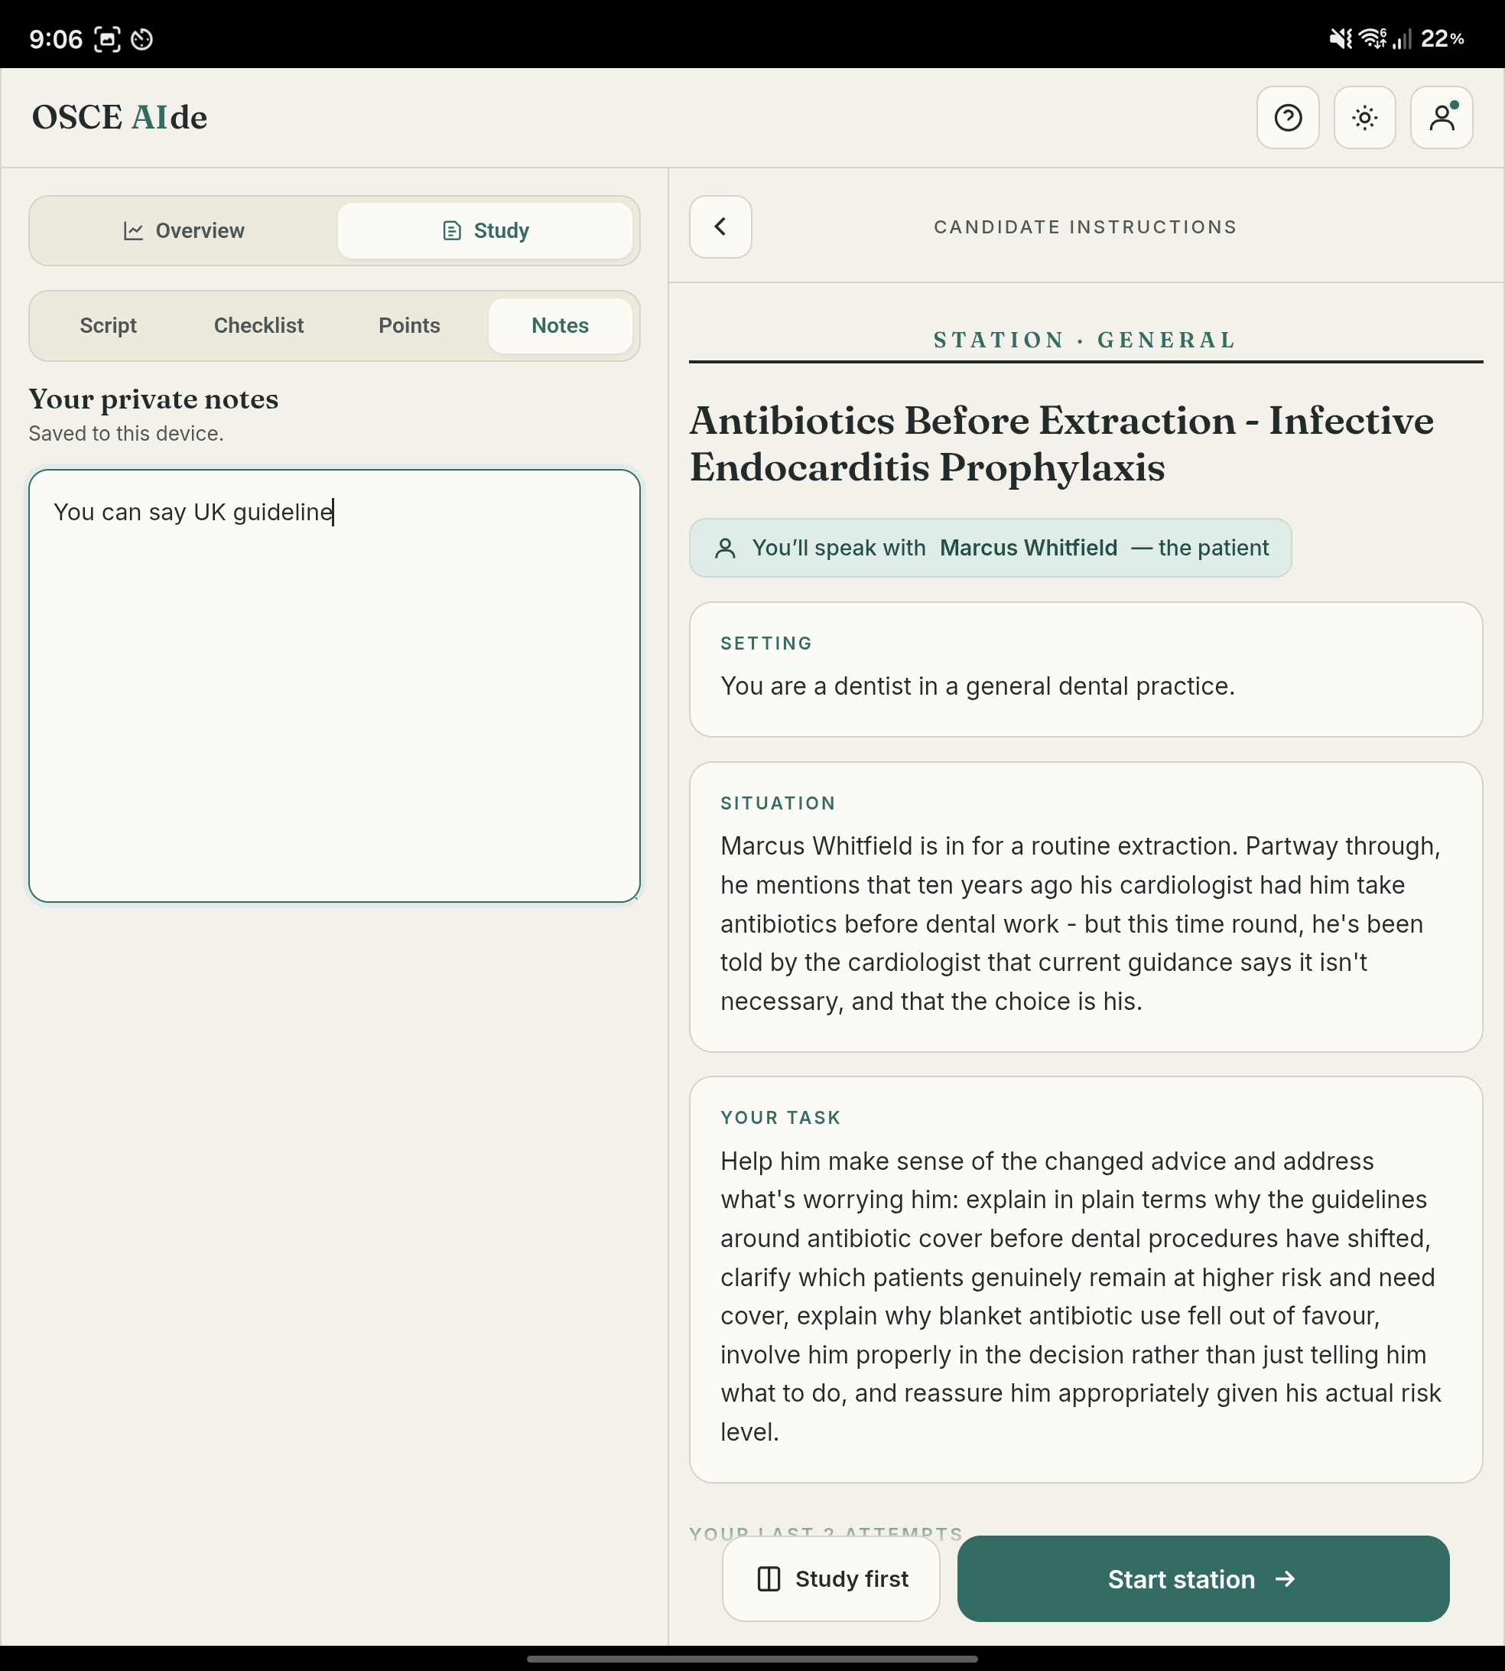Click the Wi-Fi status icon

click(1373, 39)
